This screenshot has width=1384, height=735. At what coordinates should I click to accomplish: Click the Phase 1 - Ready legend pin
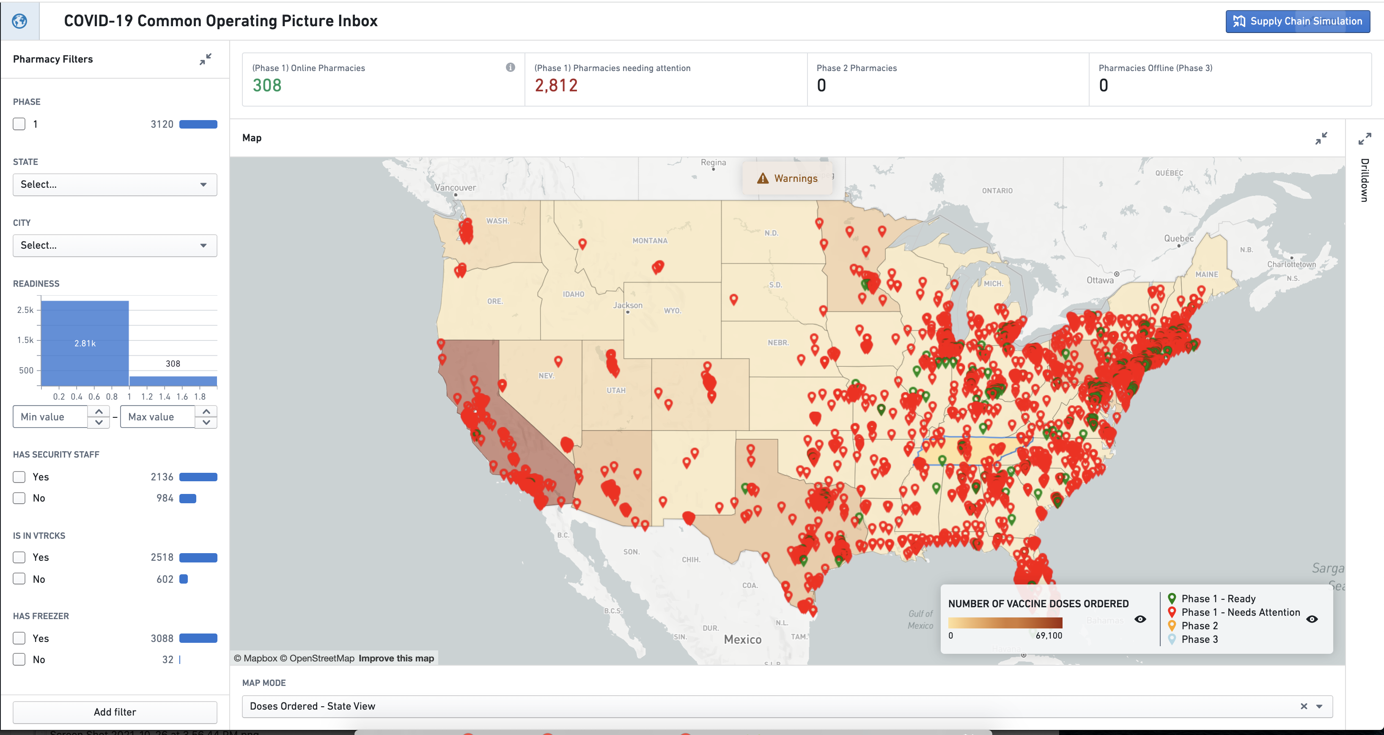(1173, 598)
